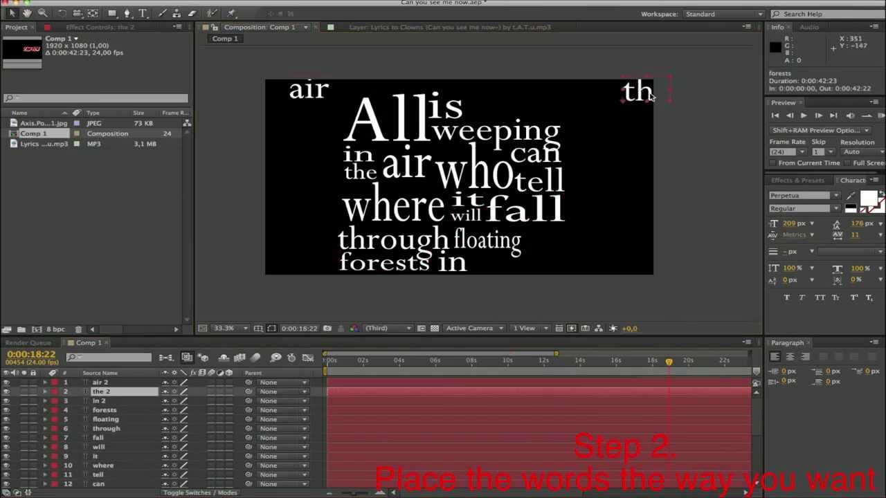Open Layer Lyrics to Clowns viewer tab
The image size is (886, 498).
450,27
